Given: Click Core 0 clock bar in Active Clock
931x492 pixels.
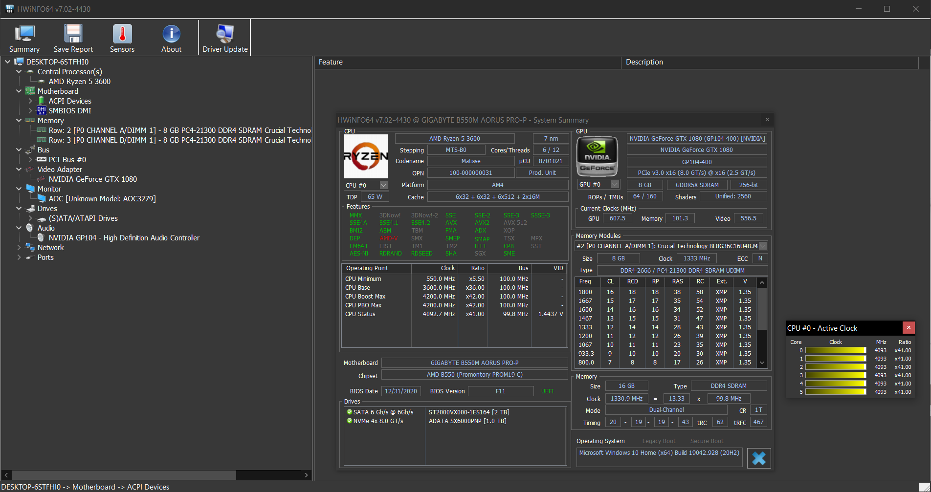Looking at the screenshot, I should click(x=836, y=350).
